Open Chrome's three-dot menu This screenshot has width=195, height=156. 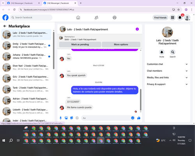(191, 10)
